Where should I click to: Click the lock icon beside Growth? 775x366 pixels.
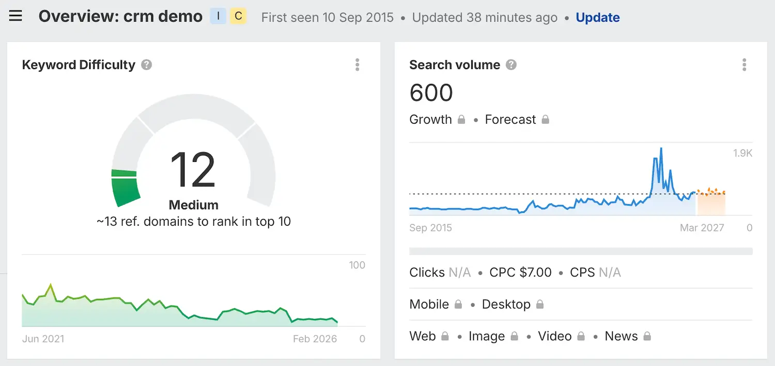coord(461,120)
